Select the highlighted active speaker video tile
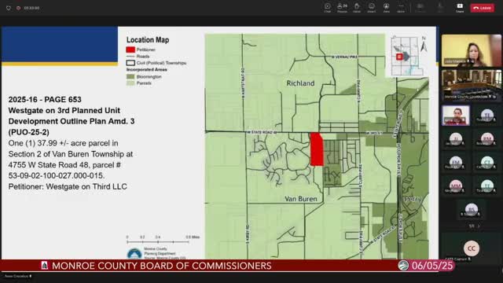Image resolution: width=503 pixels, height=283 pixels. click(x=456, y=116)
